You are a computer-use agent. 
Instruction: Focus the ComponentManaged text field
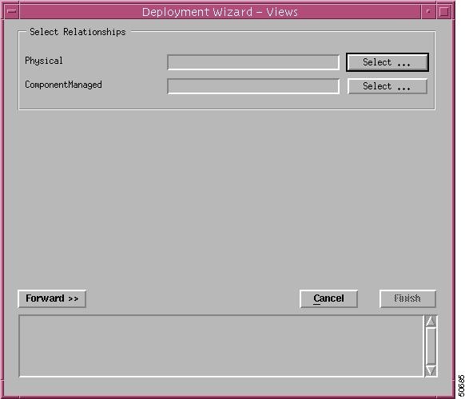(253, 86)
